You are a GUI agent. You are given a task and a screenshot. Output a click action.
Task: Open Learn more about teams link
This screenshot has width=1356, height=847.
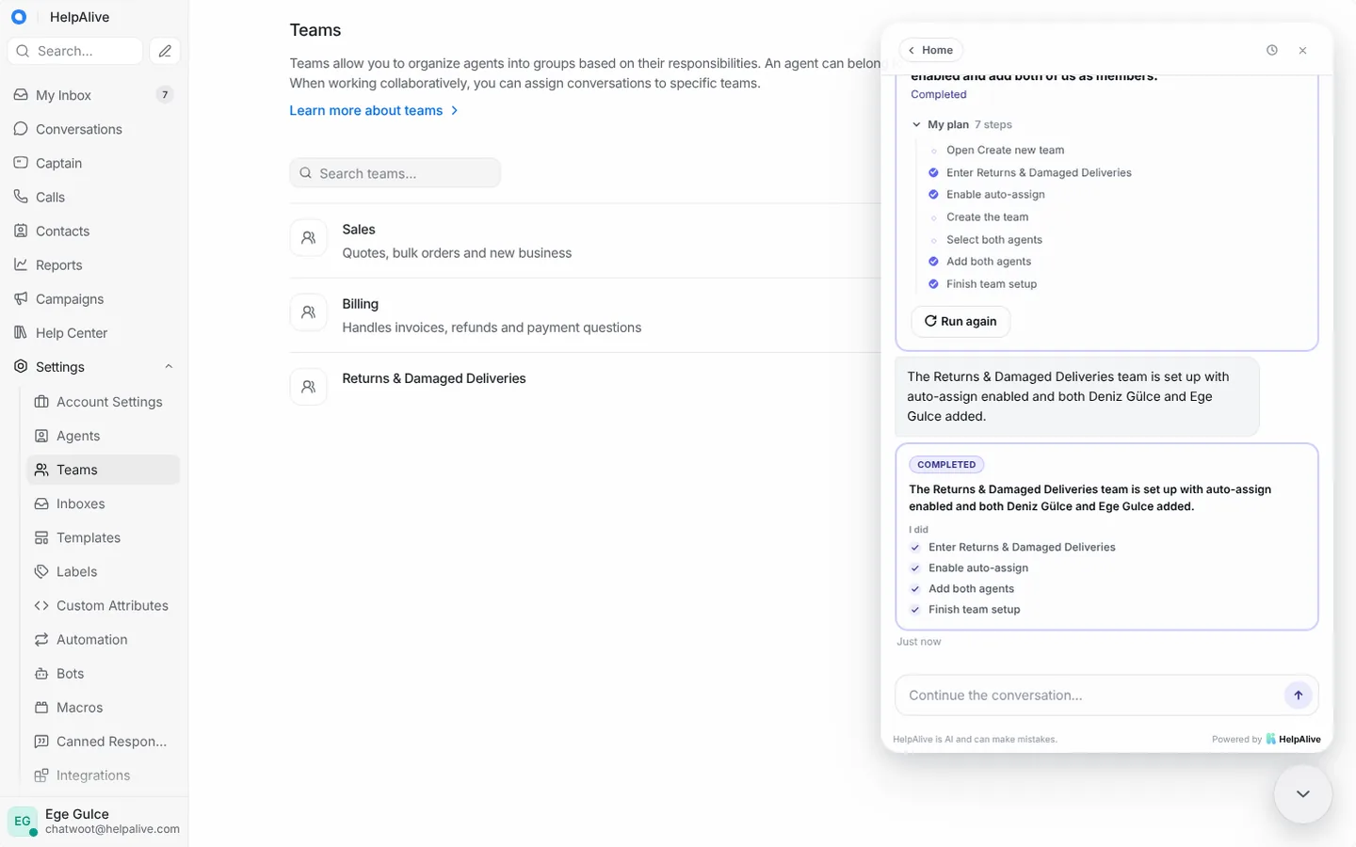[374, 110]
